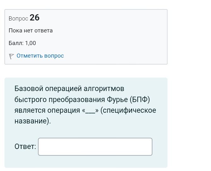The image size is (211, 171).
Task: Click the number 1,00 in score line
Action: pos(31,43)
